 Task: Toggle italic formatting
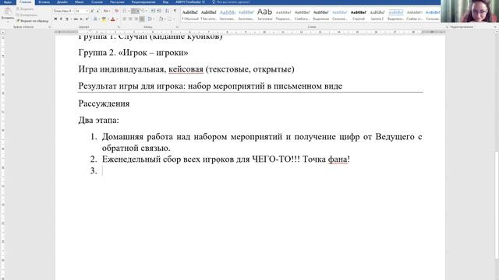tap(61, 19)
